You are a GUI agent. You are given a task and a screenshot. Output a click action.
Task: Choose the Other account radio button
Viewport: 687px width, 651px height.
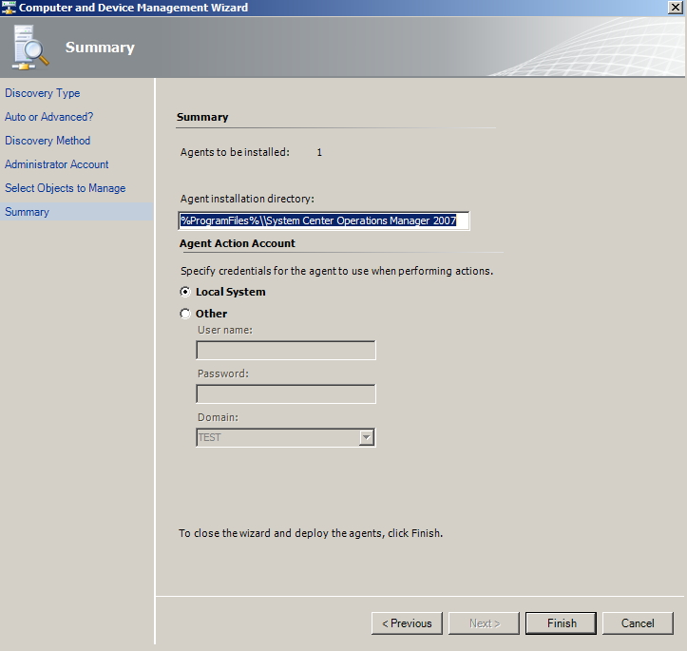[185, 314]
